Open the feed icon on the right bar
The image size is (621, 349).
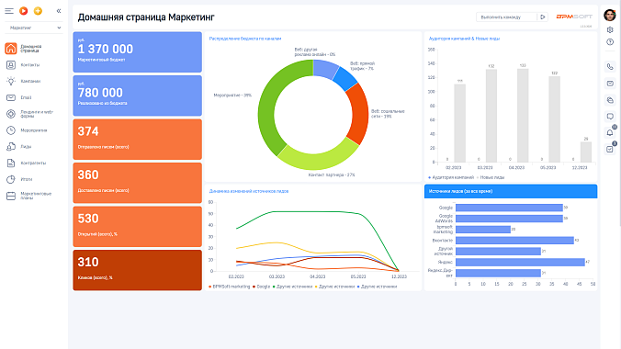[610, 100]
